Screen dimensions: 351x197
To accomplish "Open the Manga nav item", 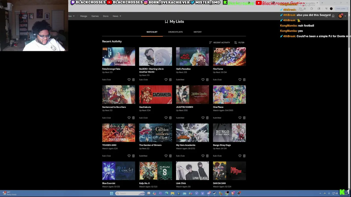I will click(84, 16).
